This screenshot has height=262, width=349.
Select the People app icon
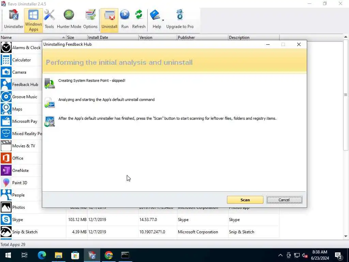(x=6, y=195)
